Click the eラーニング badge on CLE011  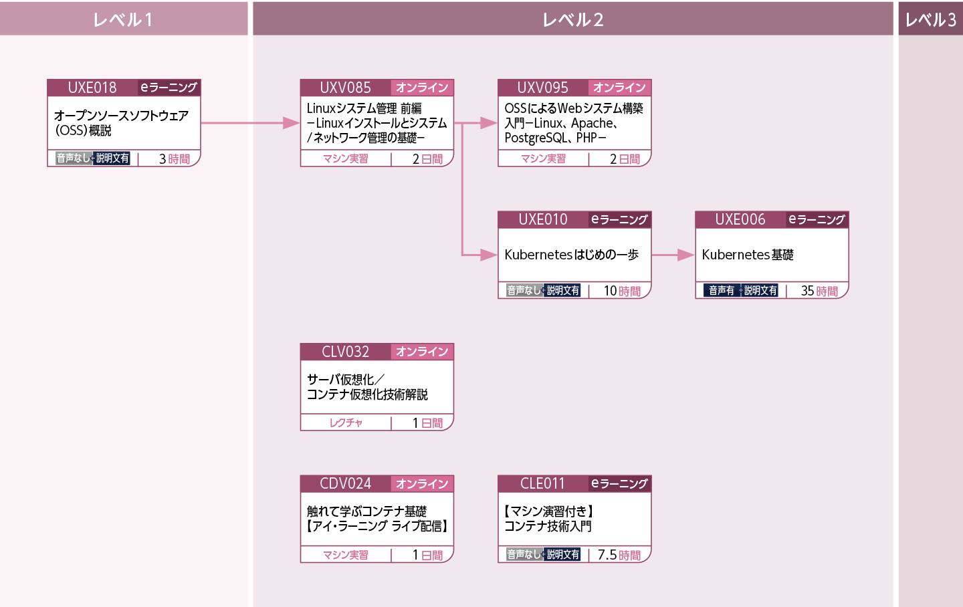619,484
